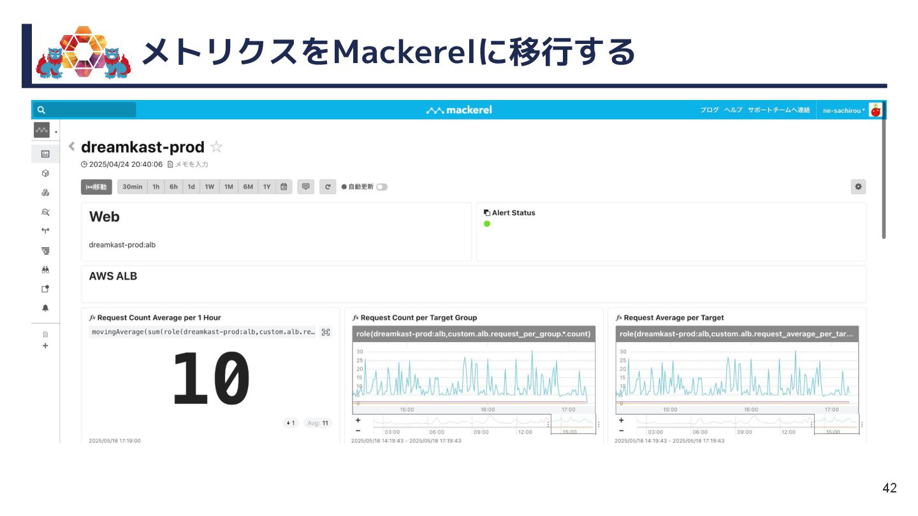918x516 pixels.
Task: Select the 30min time range
Action: click(133, 187)
